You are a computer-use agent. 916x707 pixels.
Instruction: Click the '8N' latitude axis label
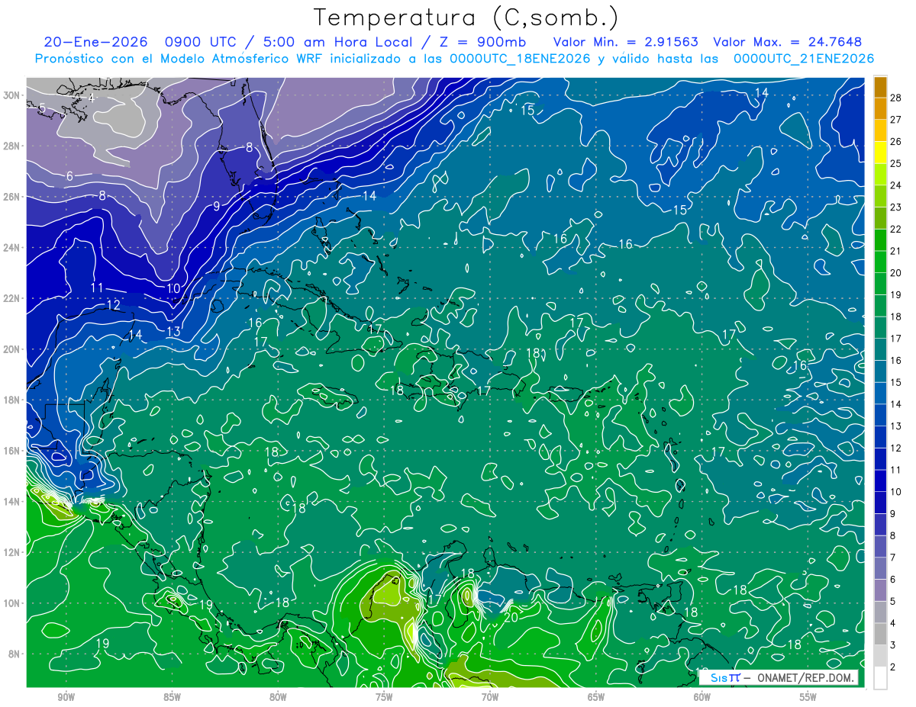(15, 654)
